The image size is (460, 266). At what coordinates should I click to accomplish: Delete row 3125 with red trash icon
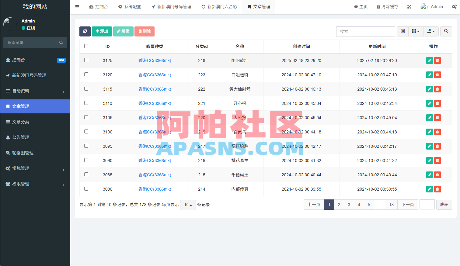(x=437, y=60)
